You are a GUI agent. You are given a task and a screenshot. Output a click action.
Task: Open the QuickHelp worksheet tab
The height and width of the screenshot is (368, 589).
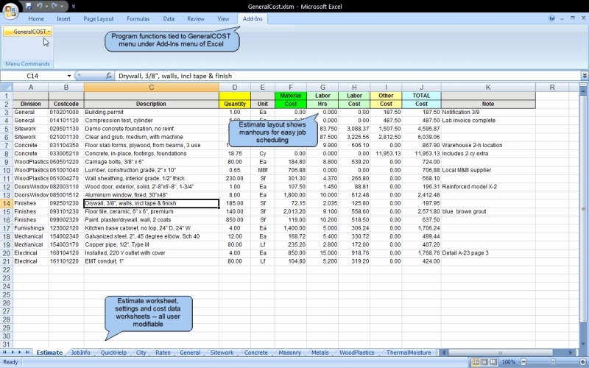click(x=113, y=353)
